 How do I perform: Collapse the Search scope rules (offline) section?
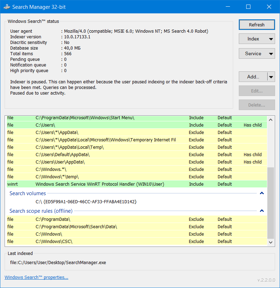[x=262, y=211]
